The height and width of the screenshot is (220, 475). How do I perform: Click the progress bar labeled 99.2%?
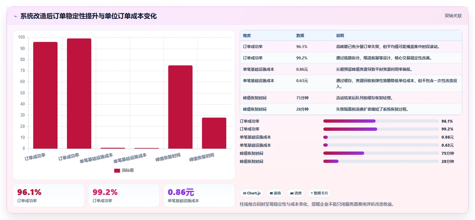tap(381, 129)
